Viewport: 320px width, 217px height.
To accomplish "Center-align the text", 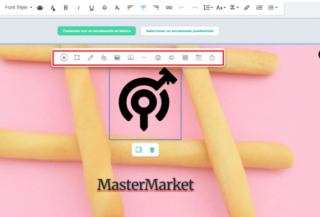I will [143, 8].
